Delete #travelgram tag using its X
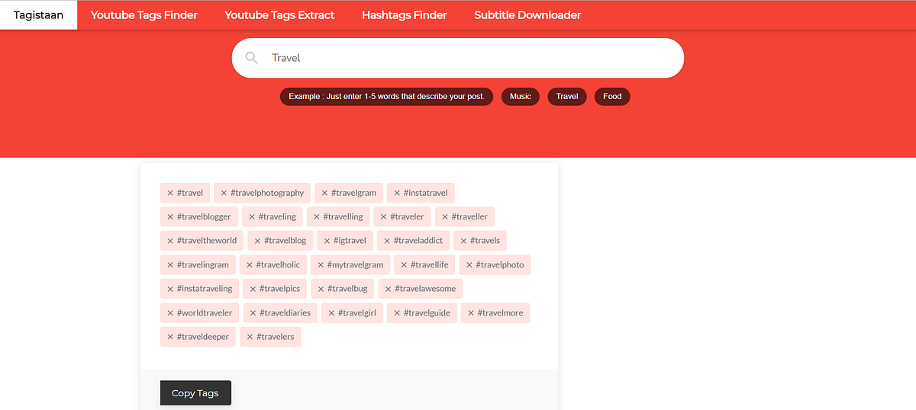The width and height of the screenshot is (916, 410). point(324,193)
